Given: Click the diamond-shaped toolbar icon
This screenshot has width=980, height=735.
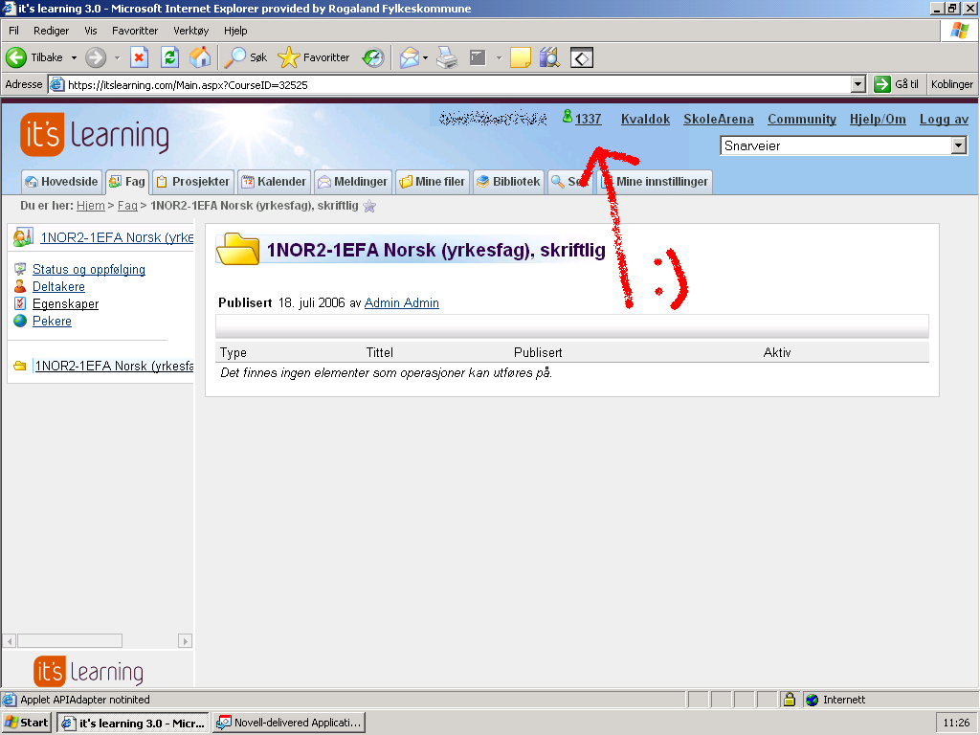Looking at the screenshot, I should pyautogui.click(x=581, y=58).
